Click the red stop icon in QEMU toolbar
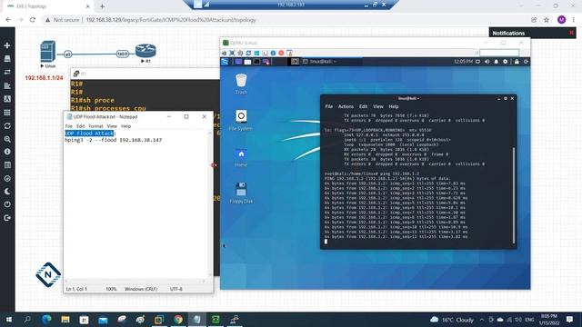582x327 pixels. point(281,53)
